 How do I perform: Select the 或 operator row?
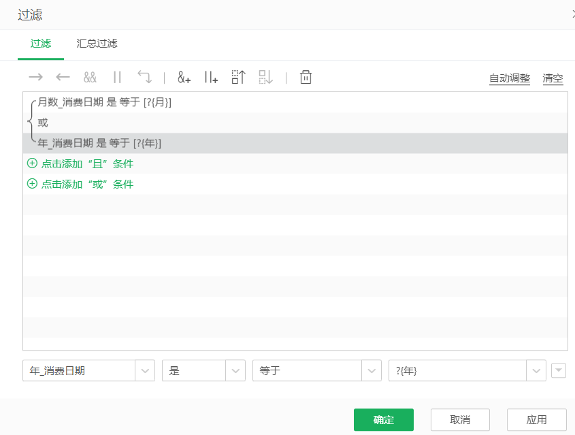tap(295, 123)
